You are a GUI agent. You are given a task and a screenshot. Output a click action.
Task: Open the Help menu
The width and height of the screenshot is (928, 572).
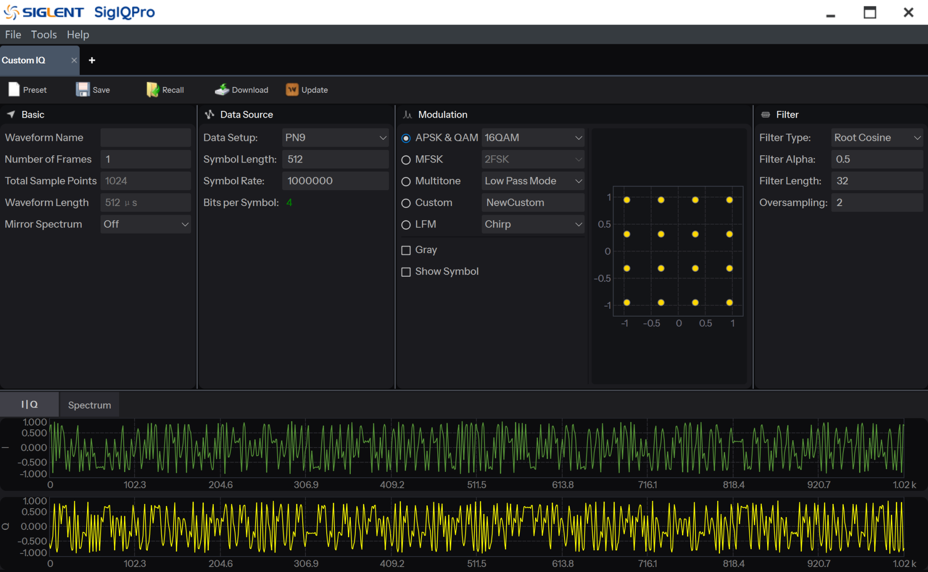(78, 34)
